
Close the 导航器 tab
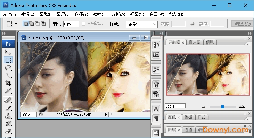tap(183, 43)
